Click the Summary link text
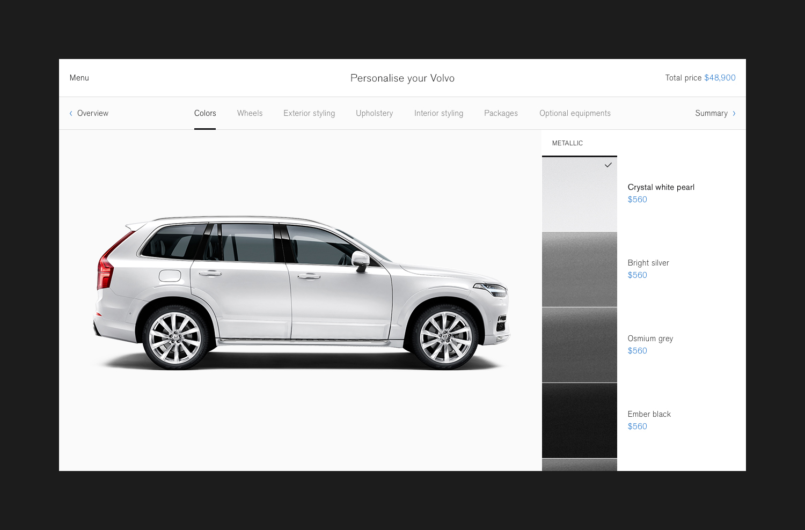805x530 pixels. coord(712,113)
